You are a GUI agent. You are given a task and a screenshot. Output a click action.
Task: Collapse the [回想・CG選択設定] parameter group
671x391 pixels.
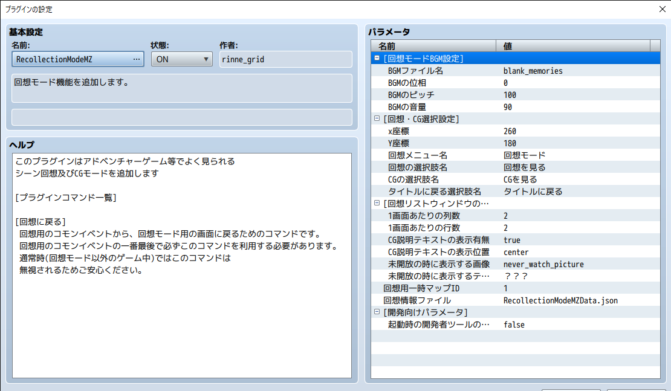coord(377,119)
